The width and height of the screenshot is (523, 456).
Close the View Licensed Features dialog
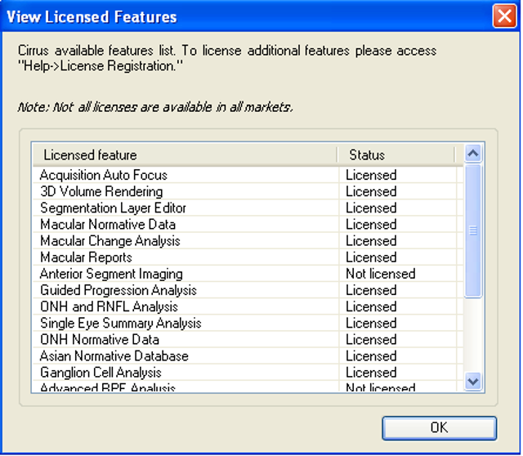504,16
